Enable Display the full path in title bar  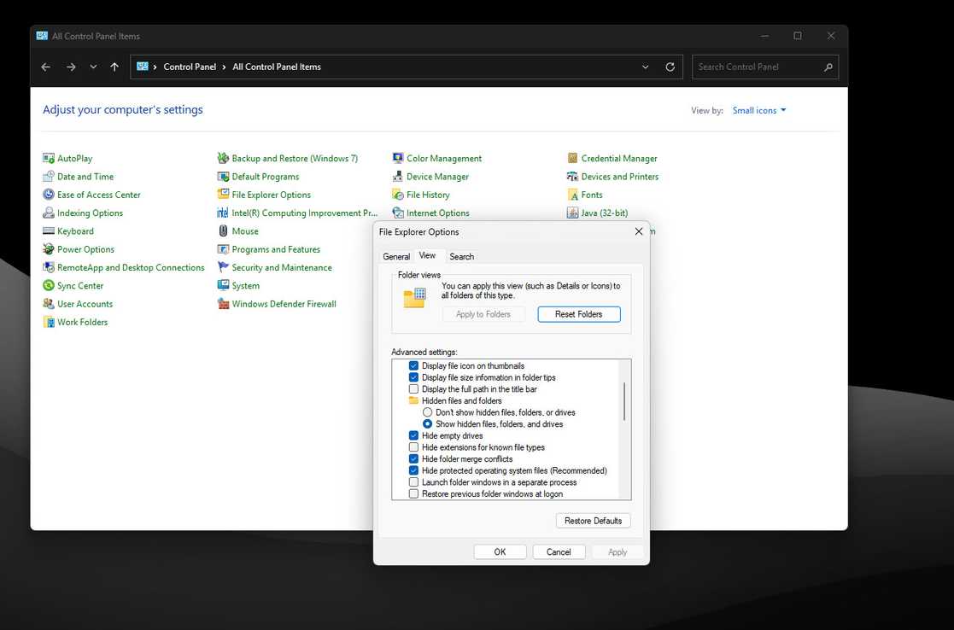[413, 389]
